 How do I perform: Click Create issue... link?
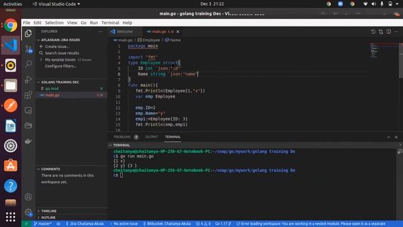click(x=57, y=47)
